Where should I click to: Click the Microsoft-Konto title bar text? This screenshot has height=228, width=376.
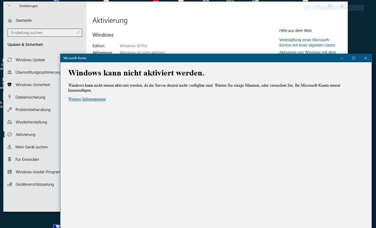[x=75, y=58]
